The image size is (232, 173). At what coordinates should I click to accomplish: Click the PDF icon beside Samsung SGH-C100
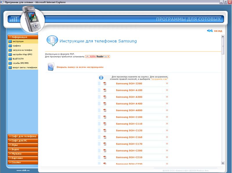coord(105,117)
